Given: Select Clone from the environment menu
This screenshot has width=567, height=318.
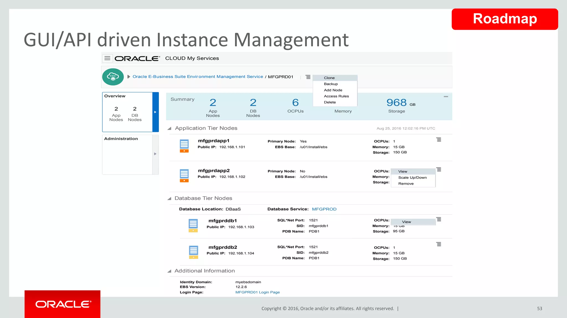Looking at the screenshot, I should click(335, 78).
